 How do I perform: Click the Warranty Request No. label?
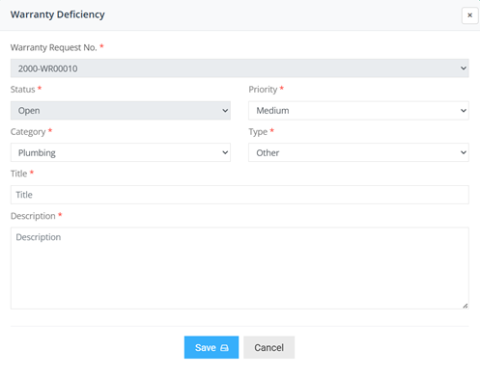[54, 47]
